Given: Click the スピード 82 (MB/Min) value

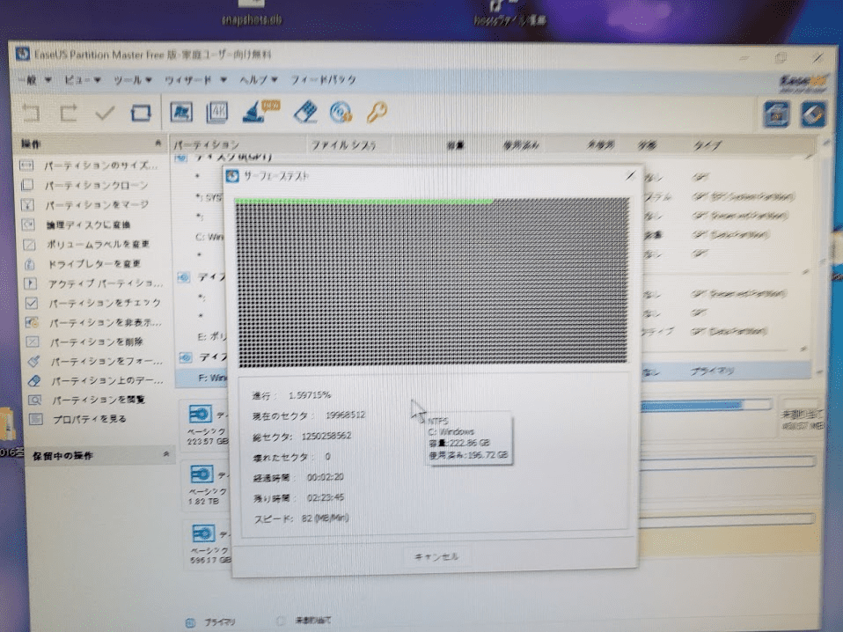Looking at the screenshot, I should pyautogui.click(x=325, y=518).
